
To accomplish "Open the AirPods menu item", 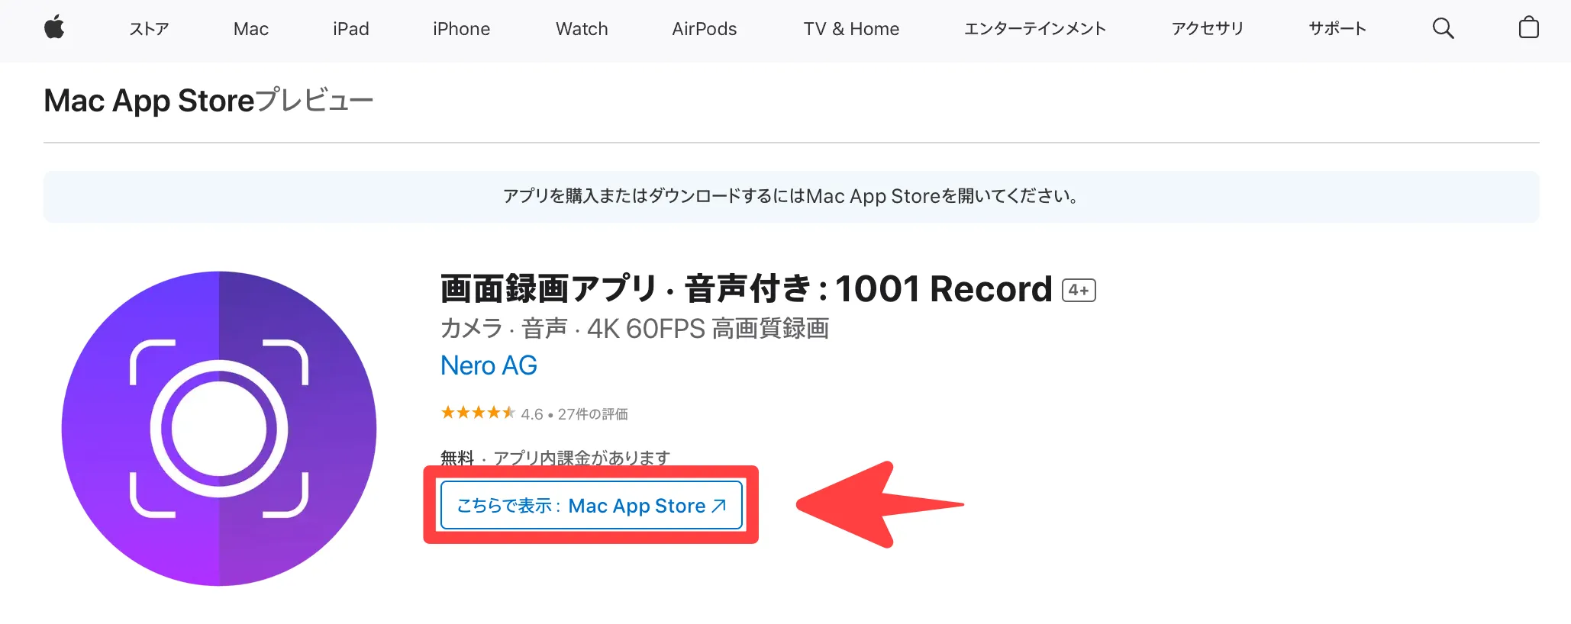I will click(704, 29).
